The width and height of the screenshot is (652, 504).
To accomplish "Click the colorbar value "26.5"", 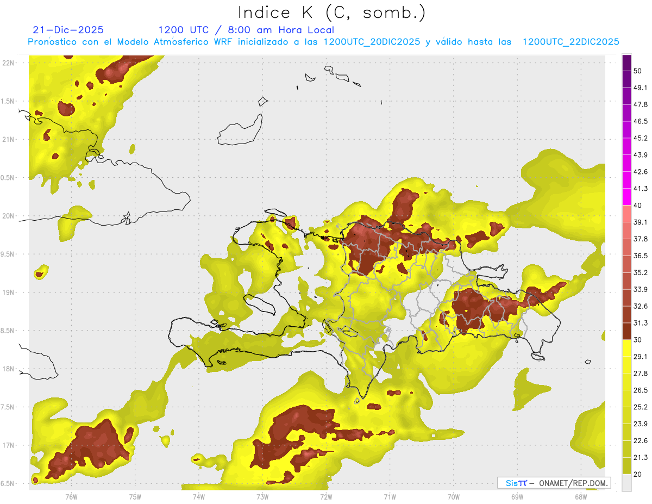I will tap(641, 390).
